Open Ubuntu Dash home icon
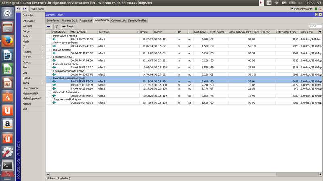Viewport: 323px width, 181px height. [x=7, y=13]
